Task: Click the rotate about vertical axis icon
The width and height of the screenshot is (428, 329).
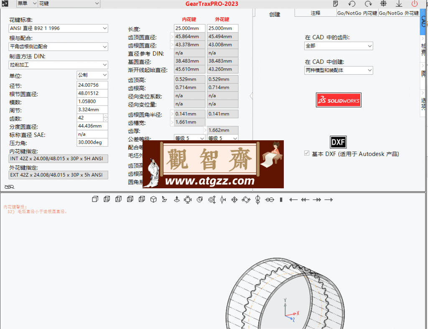Action: pos(257,200)
